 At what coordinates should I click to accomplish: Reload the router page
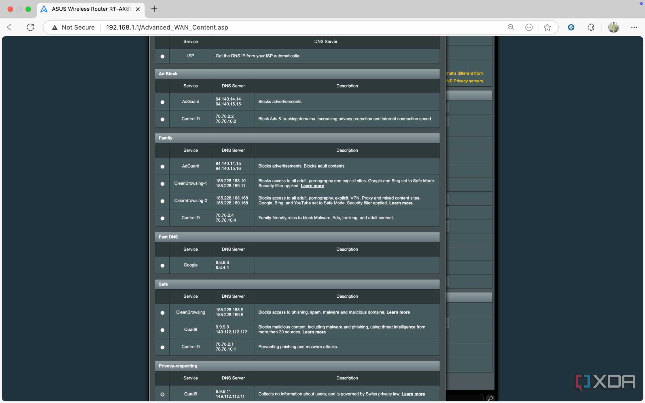(31, 27)
